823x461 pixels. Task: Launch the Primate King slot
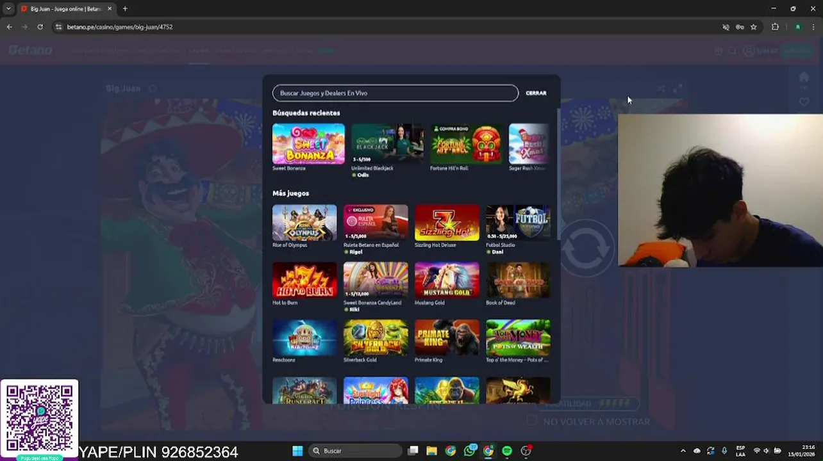(447, 337)
